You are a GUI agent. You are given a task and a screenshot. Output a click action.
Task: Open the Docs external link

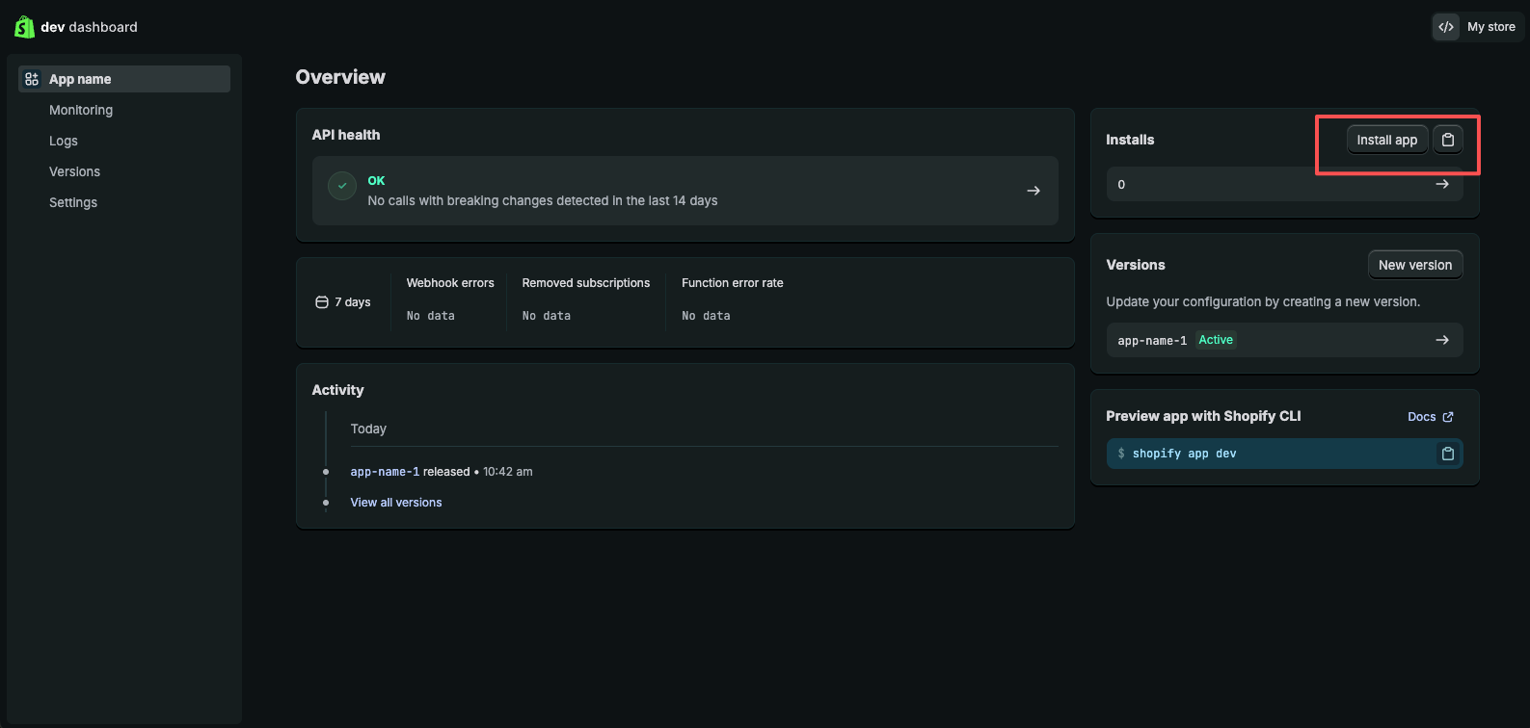1430,417
